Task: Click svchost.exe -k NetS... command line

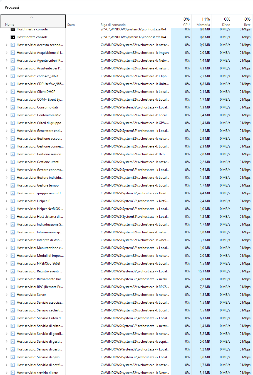Action: [135, 201]
